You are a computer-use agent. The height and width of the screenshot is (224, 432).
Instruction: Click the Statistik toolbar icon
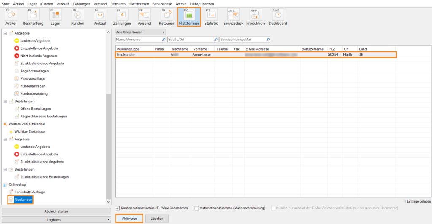point(211,16)
